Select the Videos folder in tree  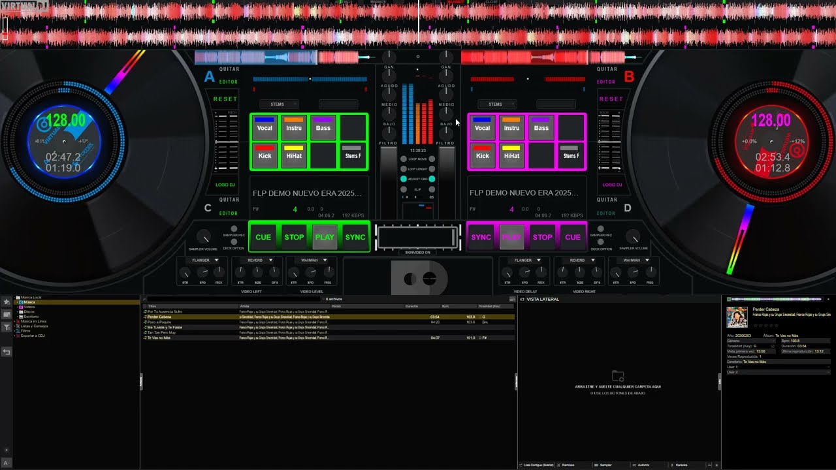point(28,307)
